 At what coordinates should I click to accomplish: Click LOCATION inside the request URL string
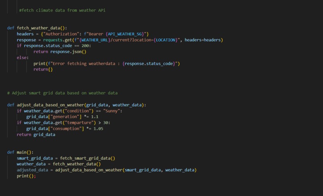point(166,40)
